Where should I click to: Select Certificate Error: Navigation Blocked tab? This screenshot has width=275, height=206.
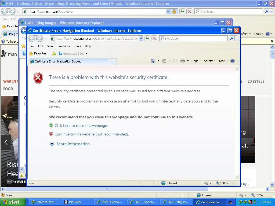[68, 61]
